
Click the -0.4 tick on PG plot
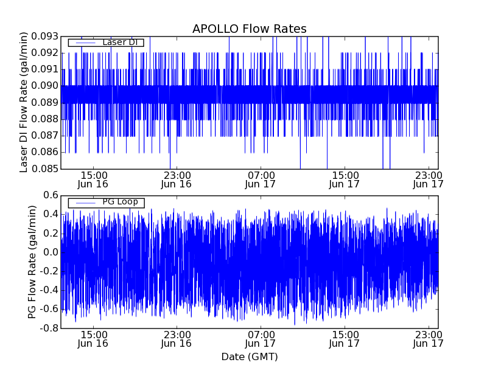[x=49, y=290]
